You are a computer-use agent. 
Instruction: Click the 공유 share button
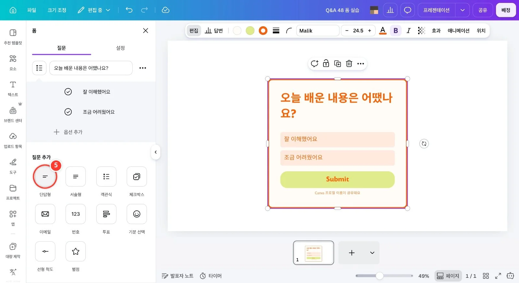[x=483, y=10]
